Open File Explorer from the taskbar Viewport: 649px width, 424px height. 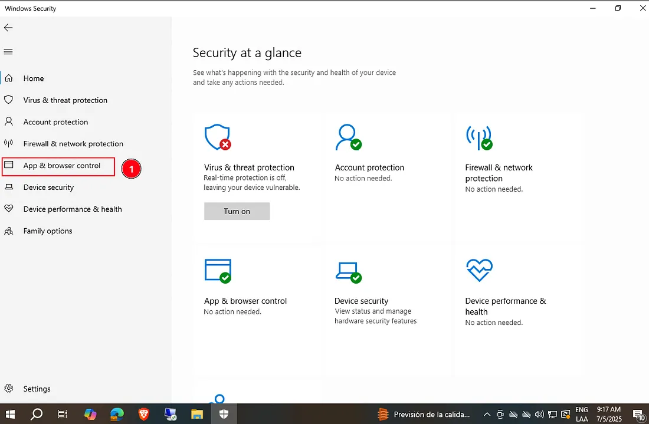click(x=197, y=414)
